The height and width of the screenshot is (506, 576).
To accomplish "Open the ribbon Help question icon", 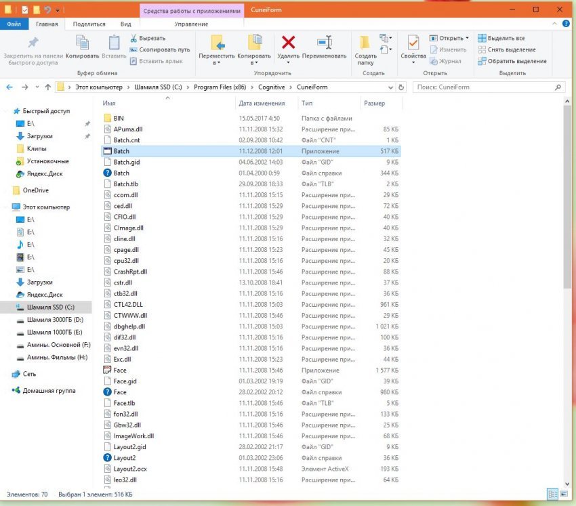I will (566, 24).
